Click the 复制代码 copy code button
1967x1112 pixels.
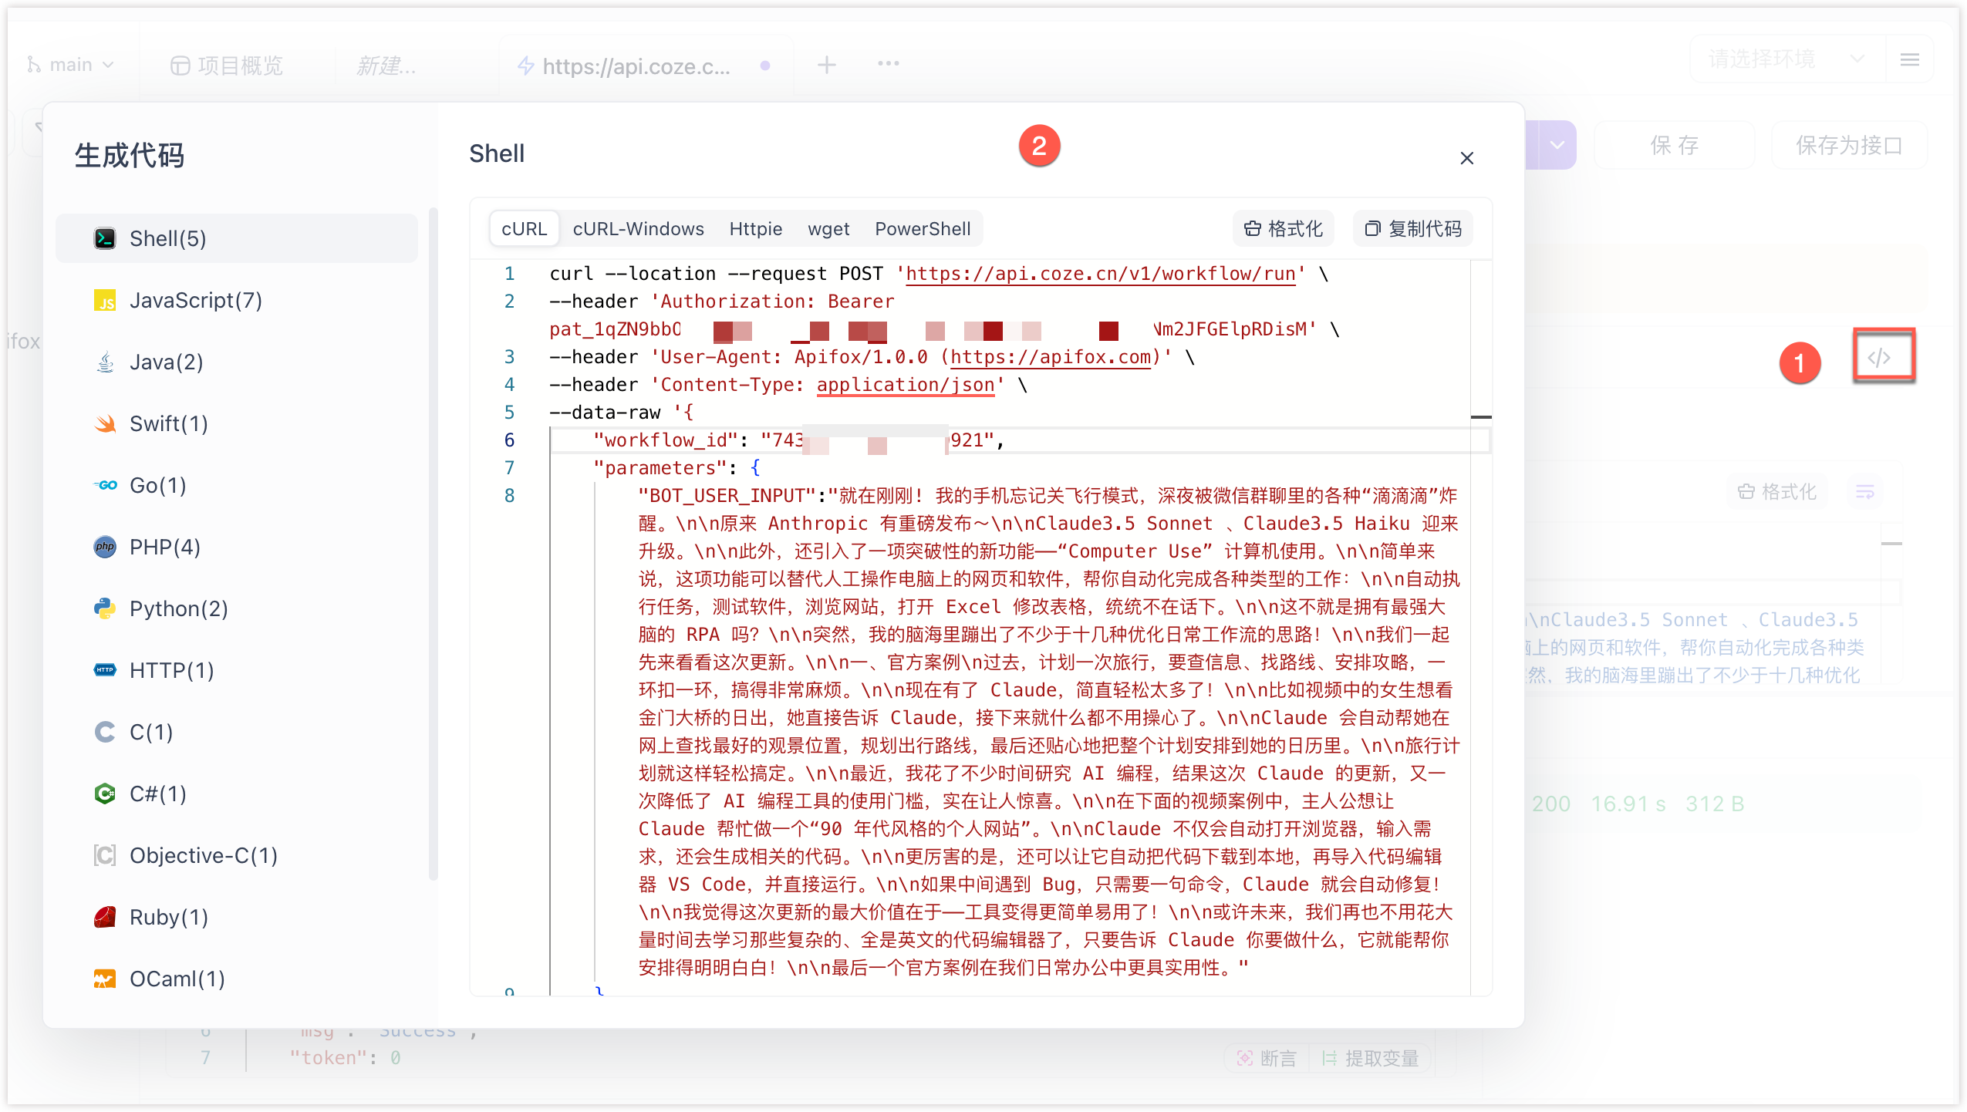1413,229
